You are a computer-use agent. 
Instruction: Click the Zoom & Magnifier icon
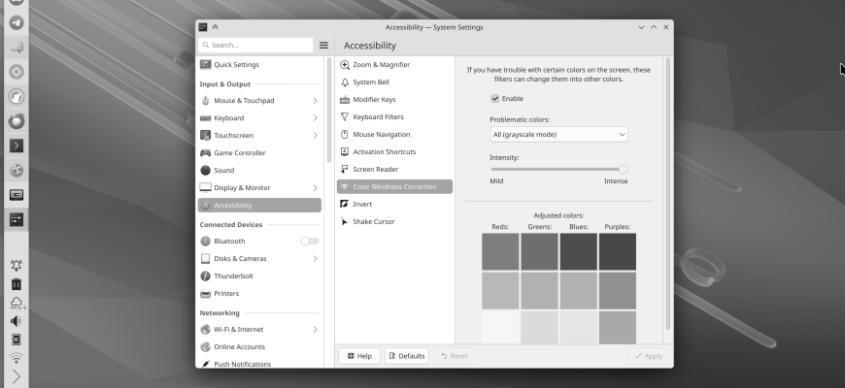(x=345, y=65)
